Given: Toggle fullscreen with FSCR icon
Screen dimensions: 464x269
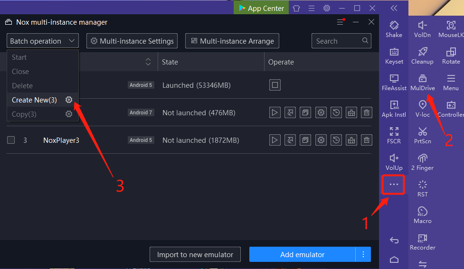Looking at the screenshot, I should [394, 131].
